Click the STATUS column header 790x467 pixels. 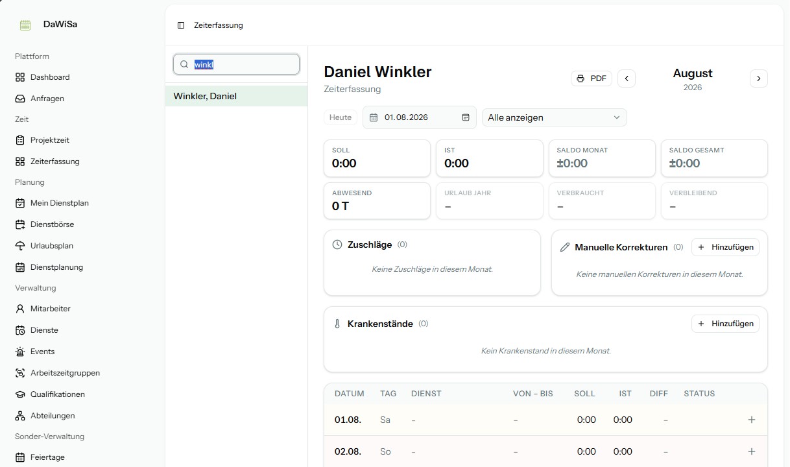click(699, 394)
